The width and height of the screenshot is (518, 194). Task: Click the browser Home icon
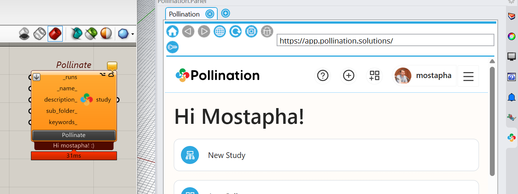[x=172, y=31]
